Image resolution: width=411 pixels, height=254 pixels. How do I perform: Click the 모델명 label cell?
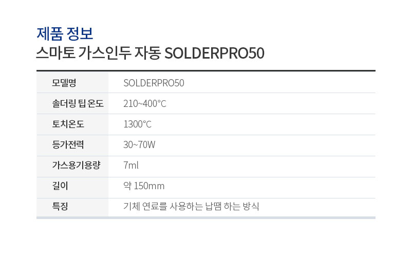72,83
